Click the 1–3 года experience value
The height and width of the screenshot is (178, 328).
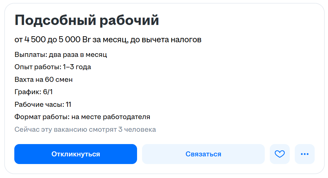tap(77, 67)
